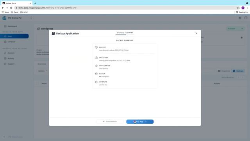The height and width of the screenshot is (141, 250).
Task: Click the settings gear icon in app card
Action: [x=242, y=38]
